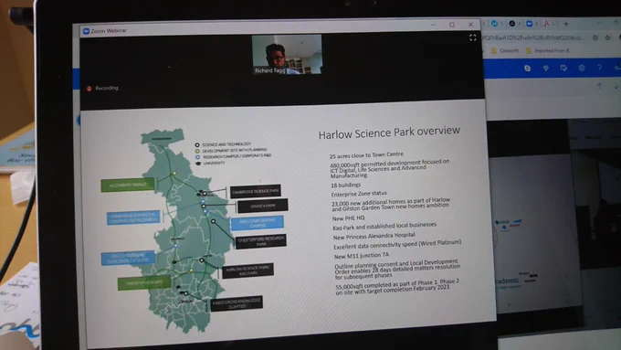The width and height of the screenshot is (621, 350).
Task: Click the 'Wellcome Genome Campus' map label
Action: (x=257, y=223)
